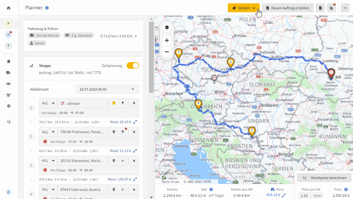
Task: Go to the home icon in sidebar
Action: click(x=9, y=8)
